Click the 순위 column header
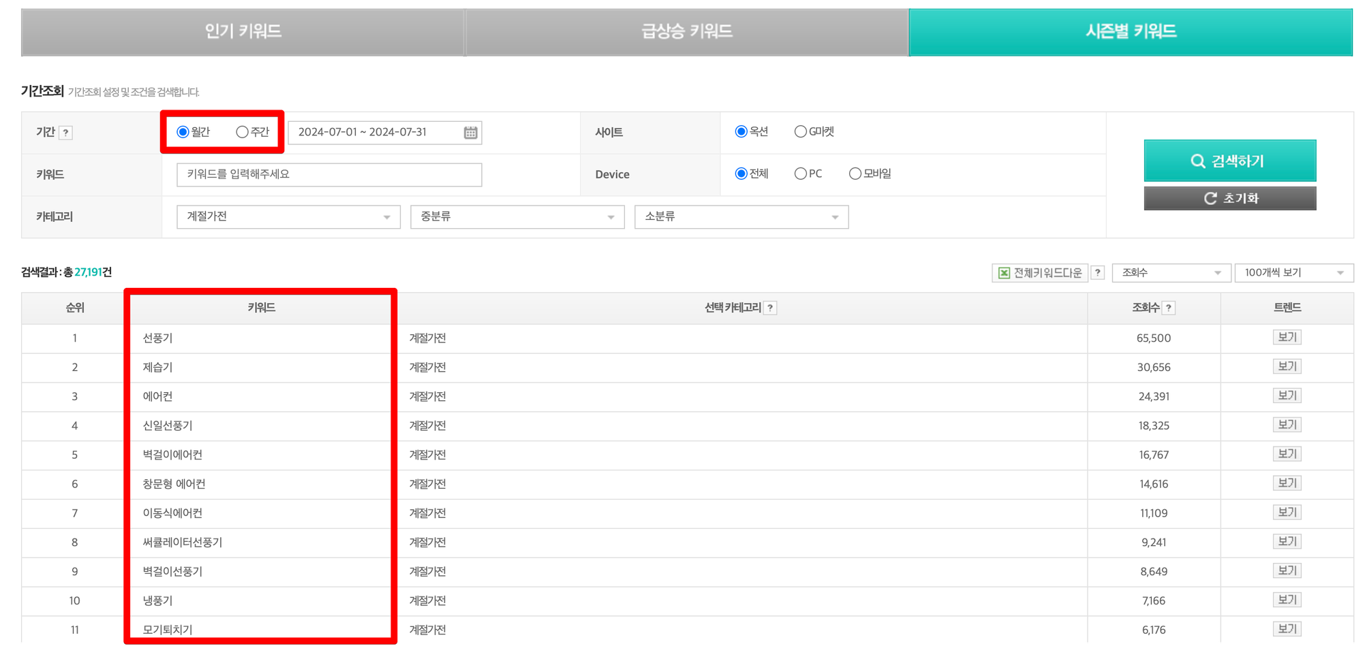1363x646 pixels. 74,308
